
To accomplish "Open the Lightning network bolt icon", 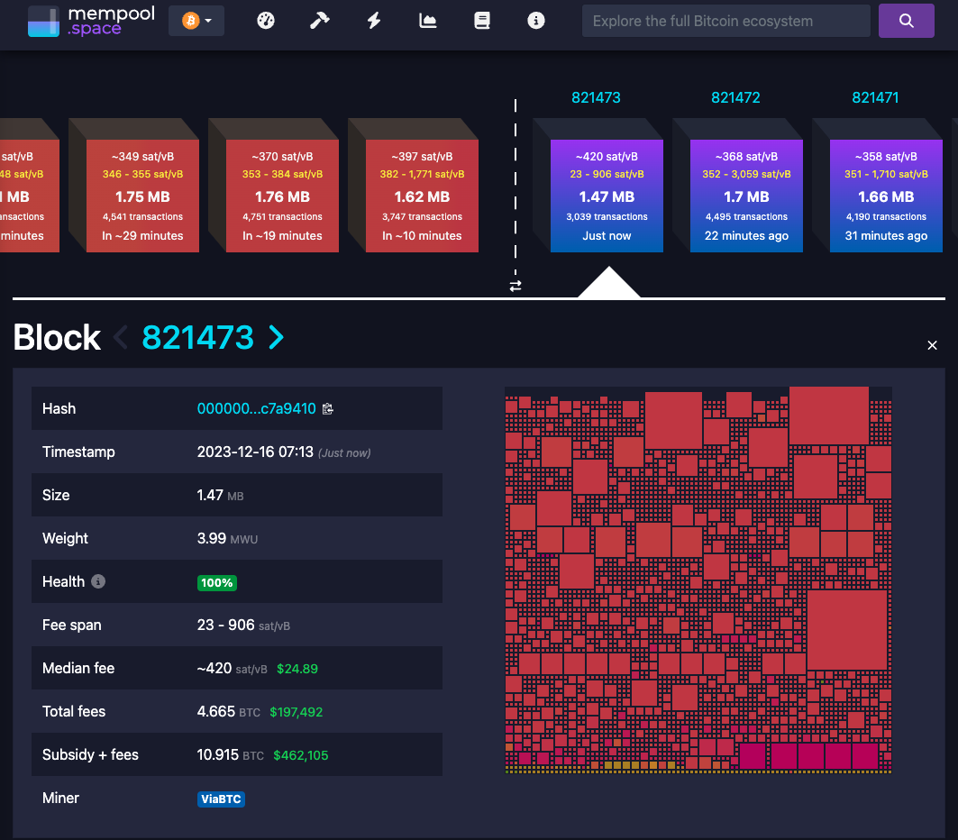I will [374, 21].
